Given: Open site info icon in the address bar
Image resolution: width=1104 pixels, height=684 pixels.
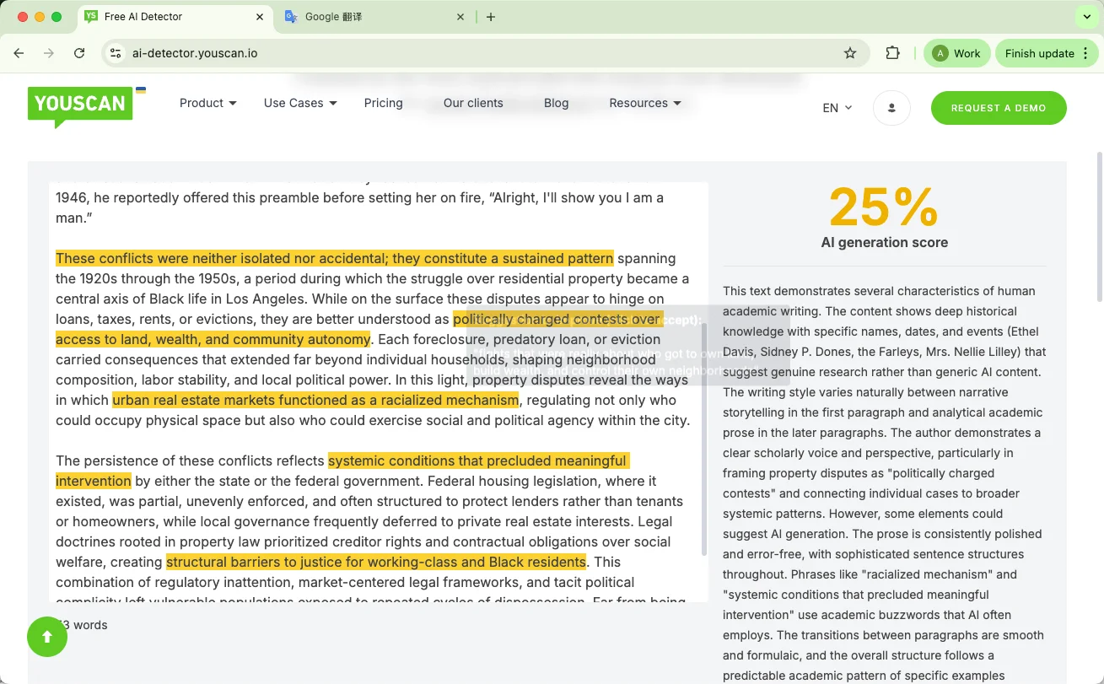Looking at the screenshot, I should [115, 52].
